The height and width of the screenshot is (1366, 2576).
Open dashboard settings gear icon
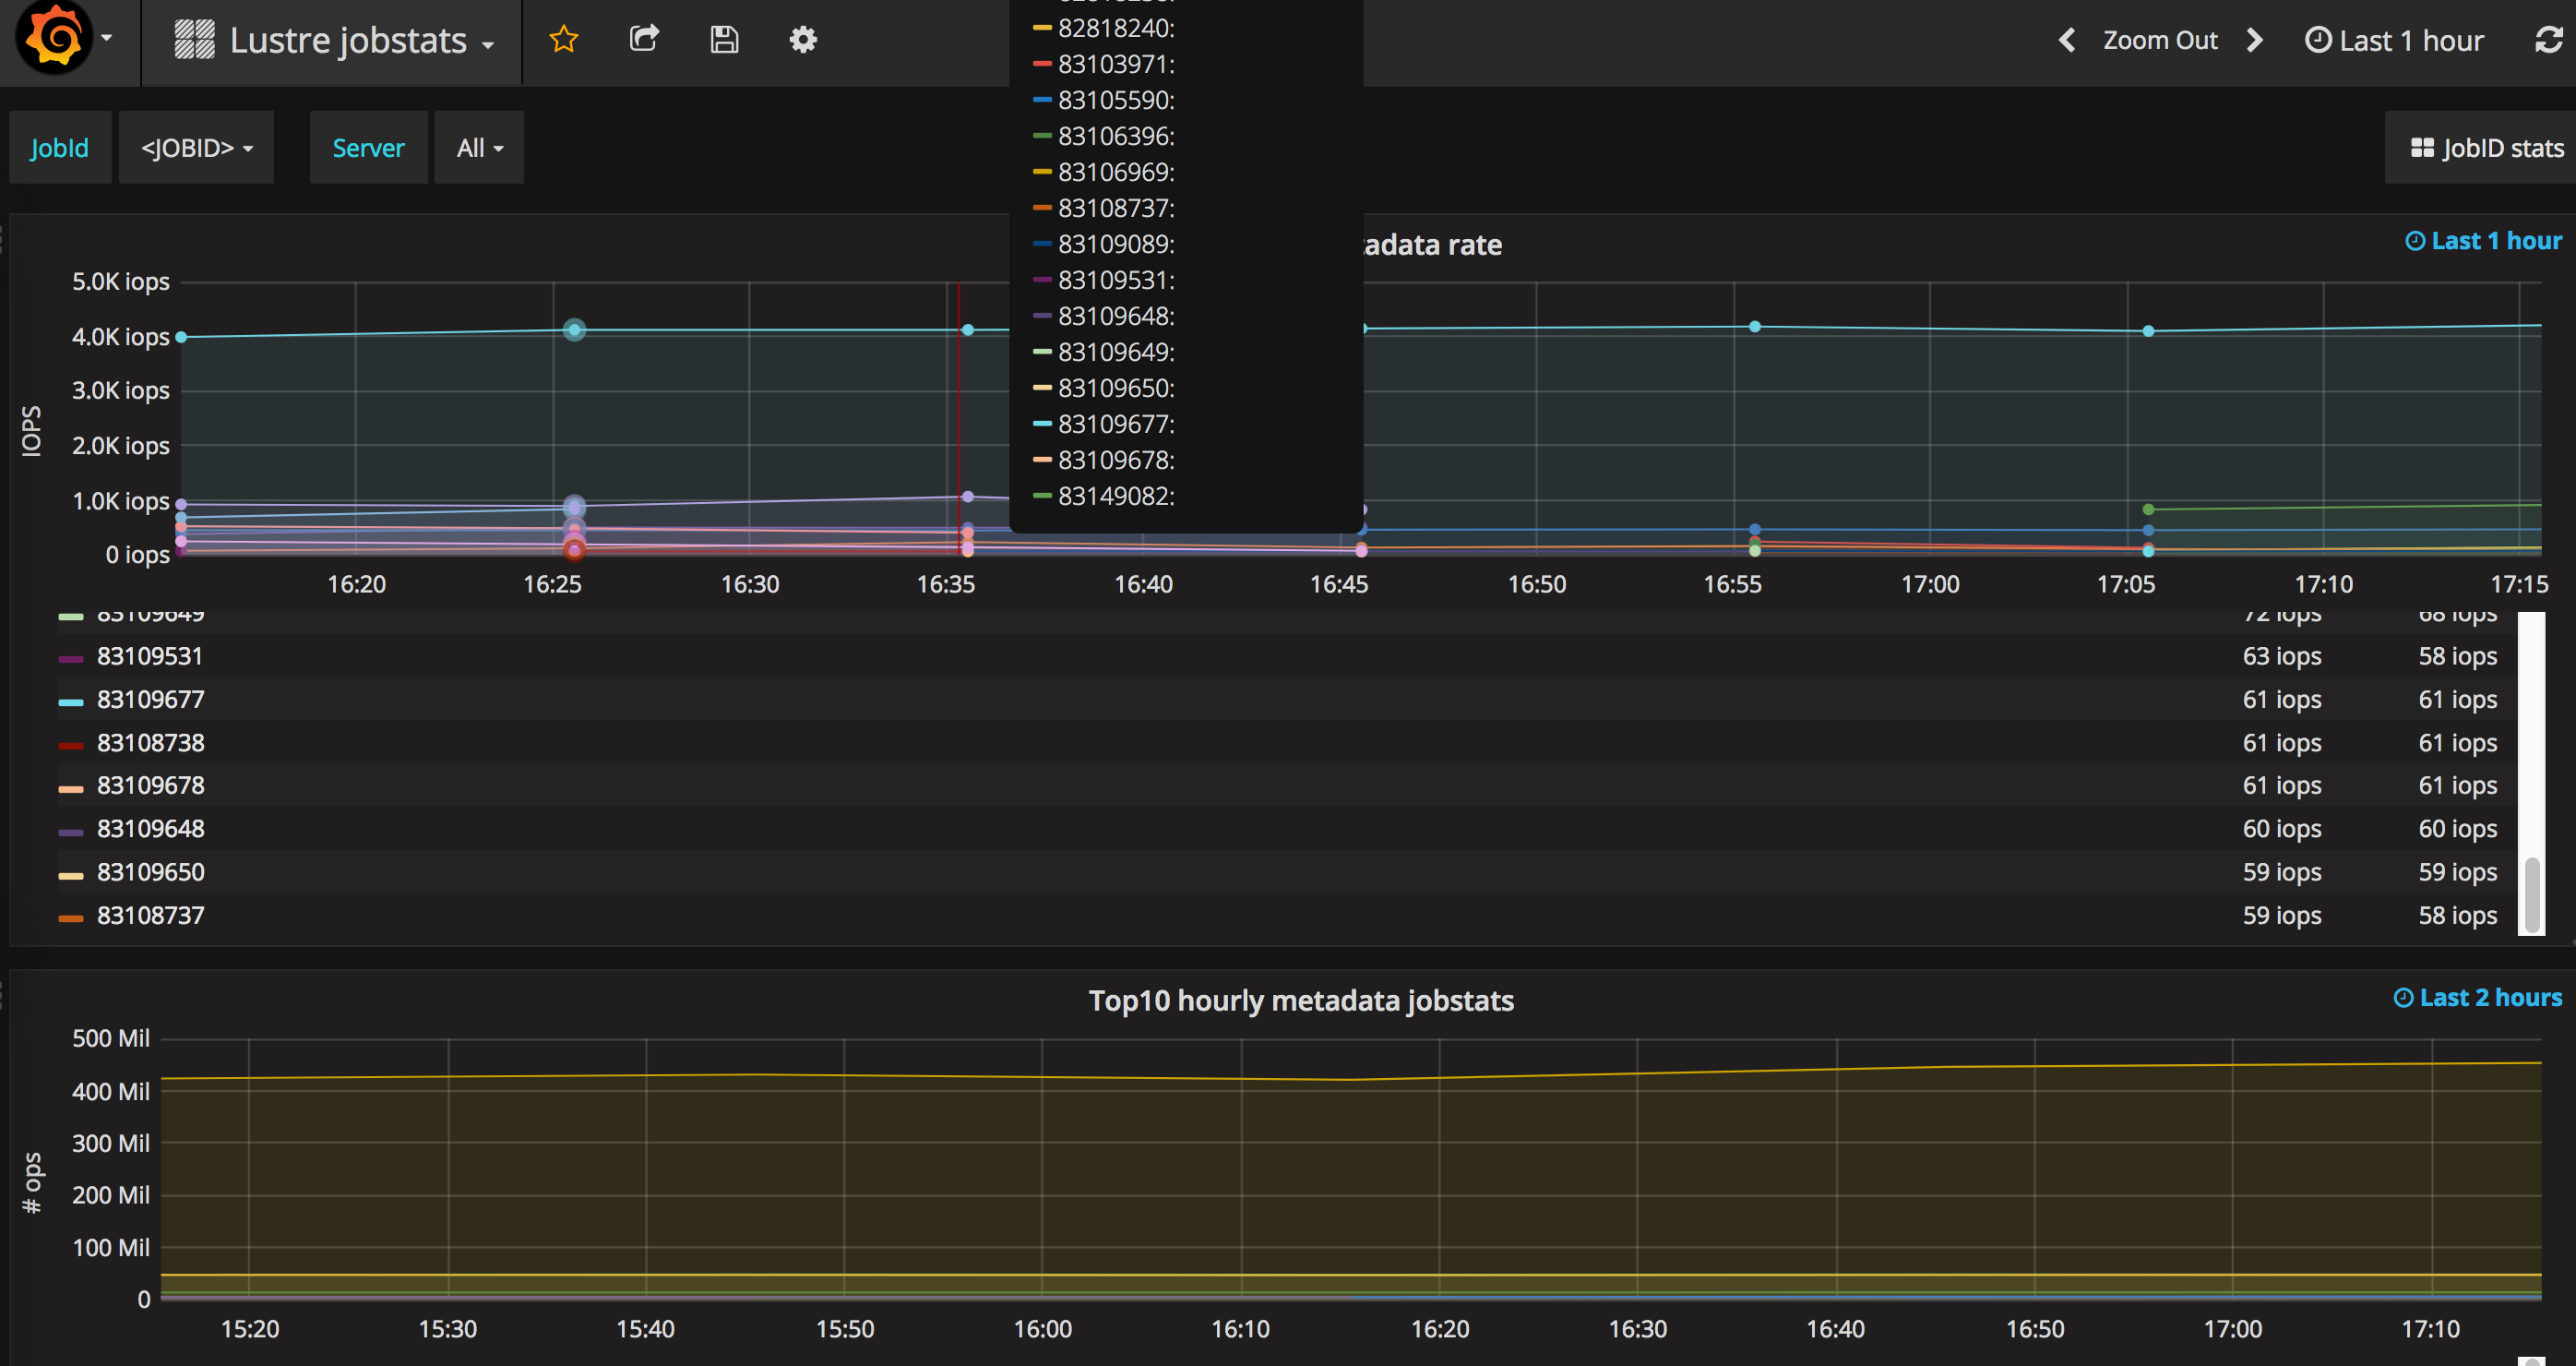pos(803,40)
